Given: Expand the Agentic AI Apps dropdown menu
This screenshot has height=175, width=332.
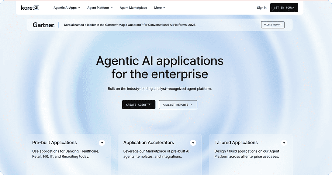Looking at the screenshot, I should click(67, 8).
